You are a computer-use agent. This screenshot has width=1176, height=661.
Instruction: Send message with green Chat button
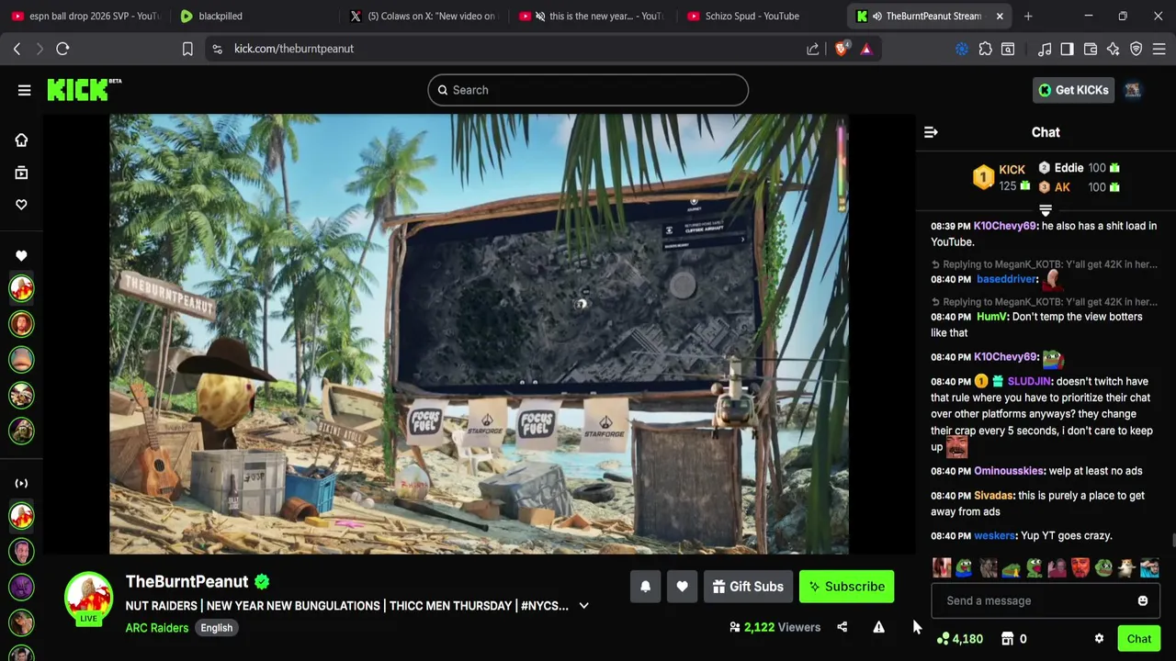click(x=1139, y=639)
